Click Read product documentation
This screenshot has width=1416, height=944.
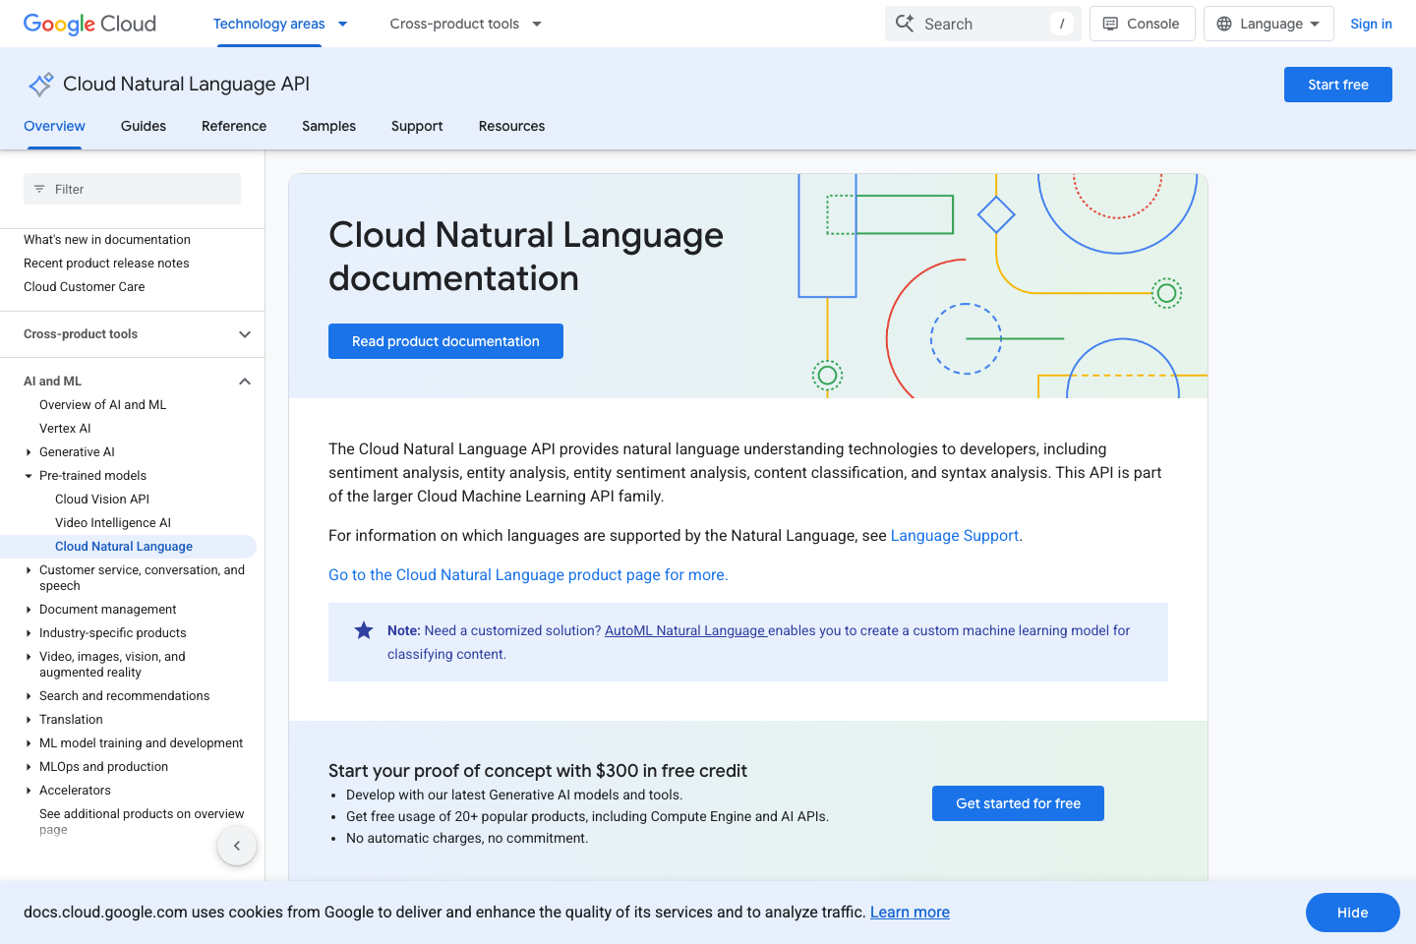click(x=445, y=340)
